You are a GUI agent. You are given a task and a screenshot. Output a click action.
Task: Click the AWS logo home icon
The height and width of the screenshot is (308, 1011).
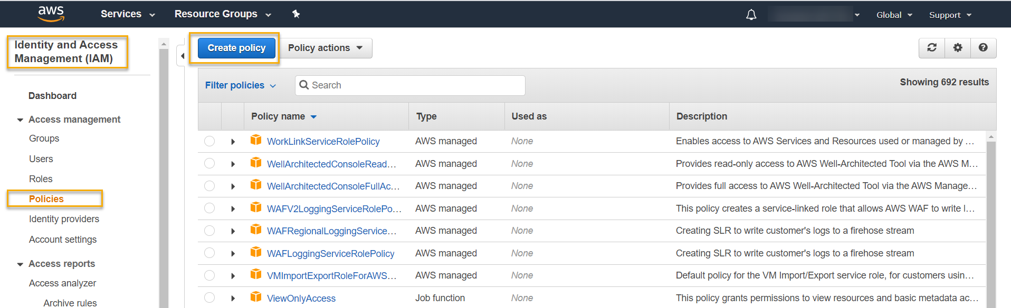51,14
